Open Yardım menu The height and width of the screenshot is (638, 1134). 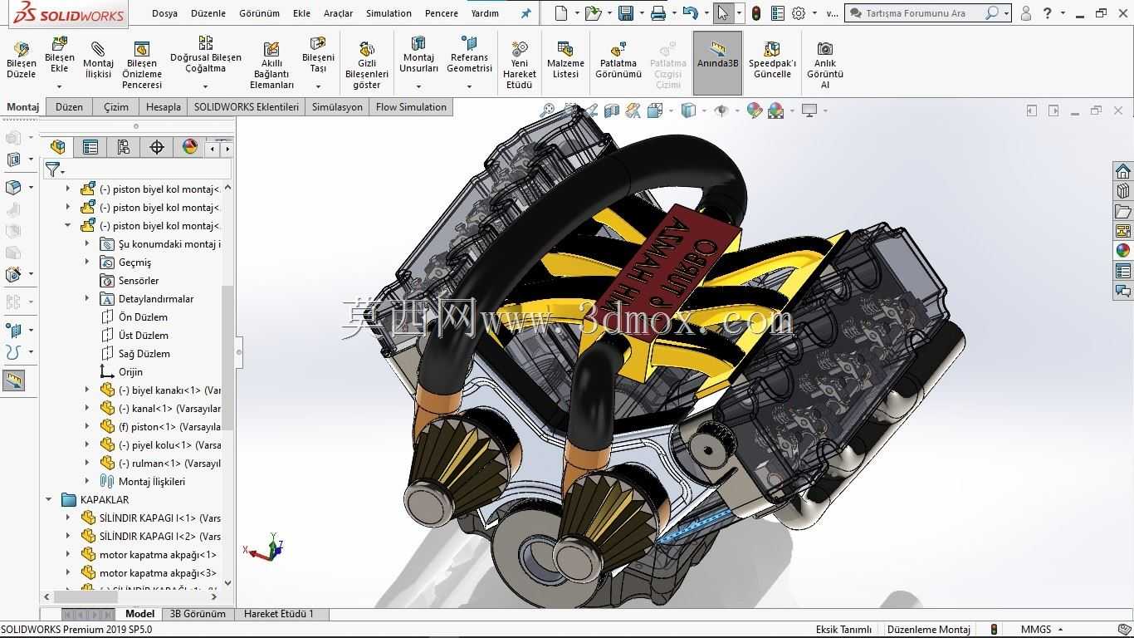[x=485, y=13]
